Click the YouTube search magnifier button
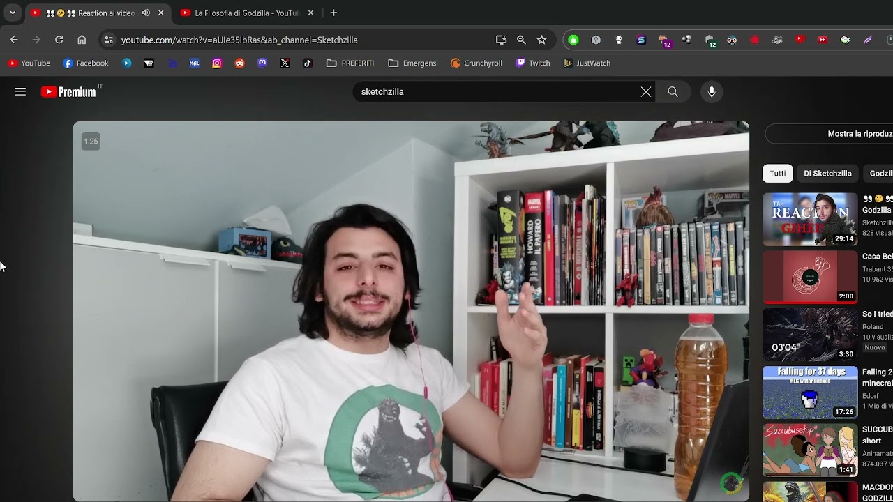Image resolution: width=893 pixels, height=502 pixels. click(673, 91)
